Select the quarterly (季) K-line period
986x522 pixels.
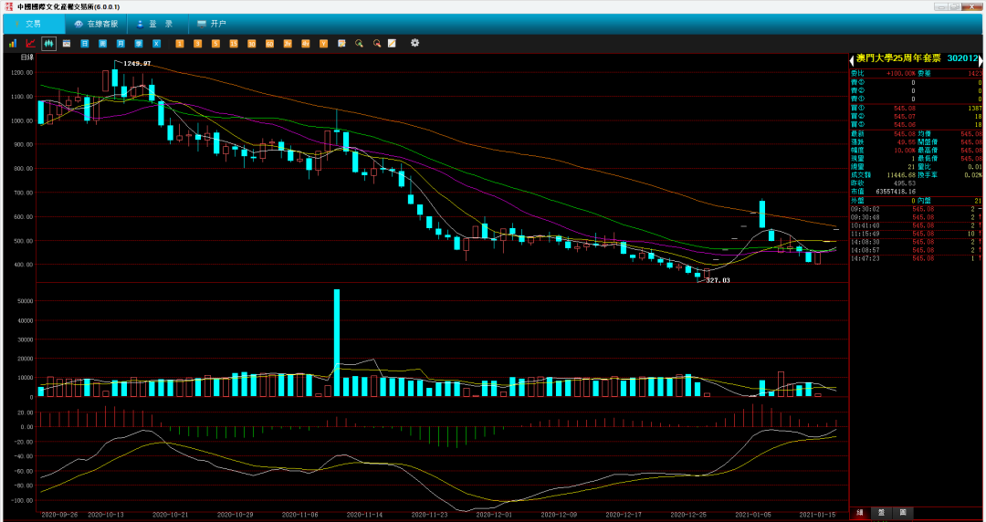point(139,44)
